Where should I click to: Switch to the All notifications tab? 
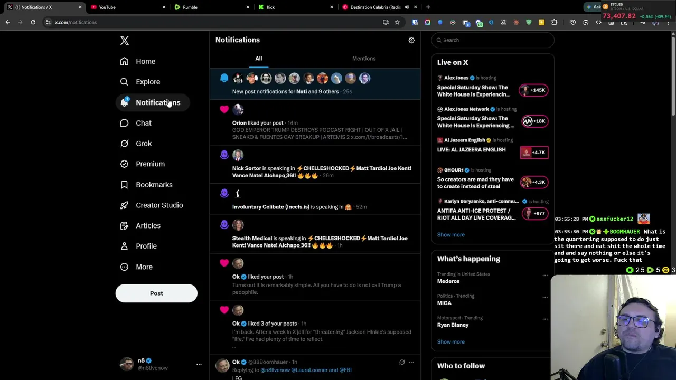(x=259, y=59)
